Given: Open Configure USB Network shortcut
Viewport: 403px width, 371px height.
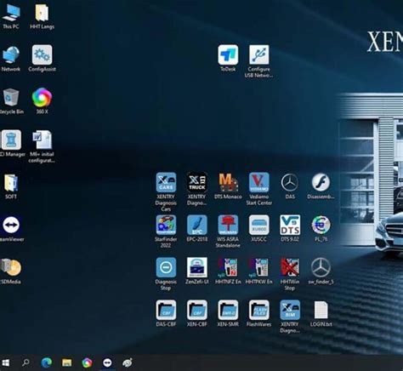Looking at the screenshot, I should pyautogui.click(x=258, y=61).
